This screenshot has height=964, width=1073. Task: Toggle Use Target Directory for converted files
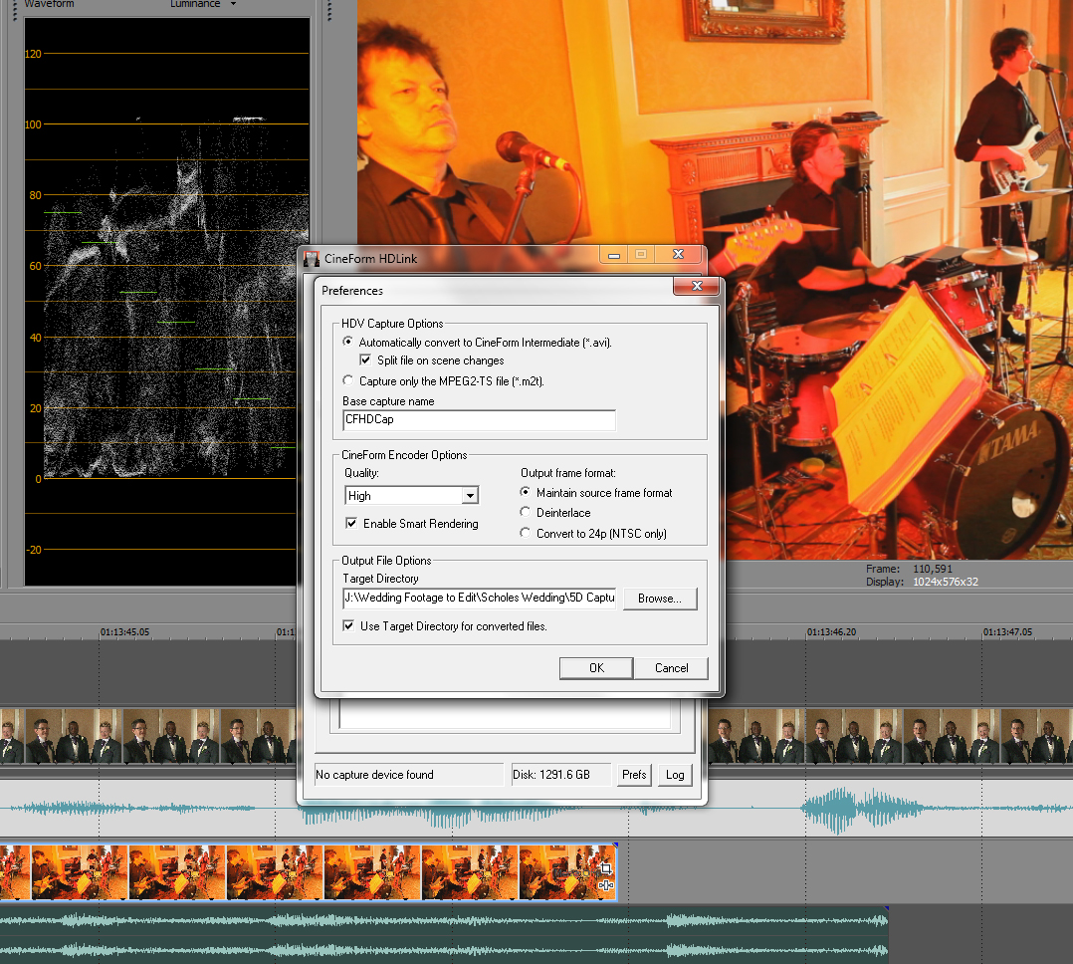(349, 626)
